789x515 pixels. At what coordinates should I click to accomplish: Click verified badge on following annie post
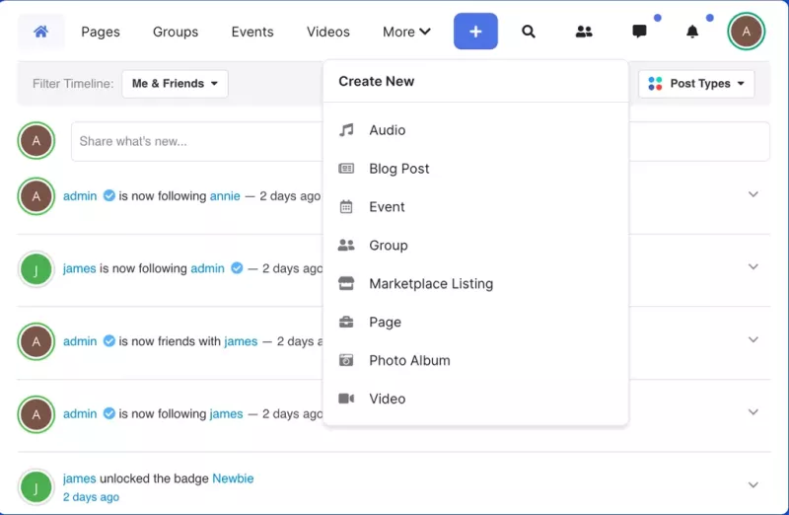pos(108,195)
